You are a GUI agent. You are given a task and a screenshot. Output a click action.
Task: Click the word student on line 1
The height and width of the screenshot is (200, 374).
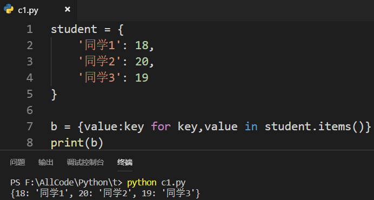(x=74, y=29)
